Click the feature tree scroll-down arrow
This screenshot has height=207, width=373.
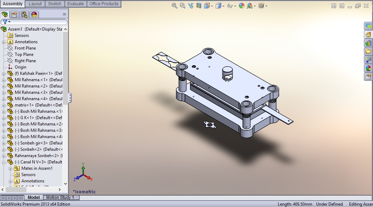click(x=65, y=184)
